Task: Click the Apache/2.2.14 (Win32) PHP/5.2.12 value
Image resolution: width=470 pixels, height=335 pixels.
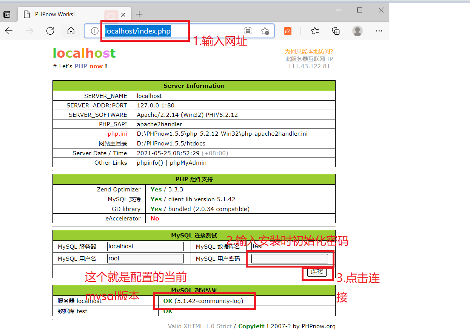Action: 187,115
